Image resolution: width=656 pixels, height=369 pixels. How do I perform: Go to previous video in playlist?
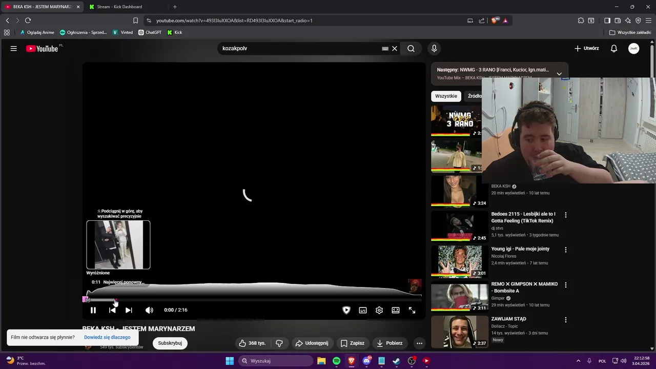pos(112,310)
